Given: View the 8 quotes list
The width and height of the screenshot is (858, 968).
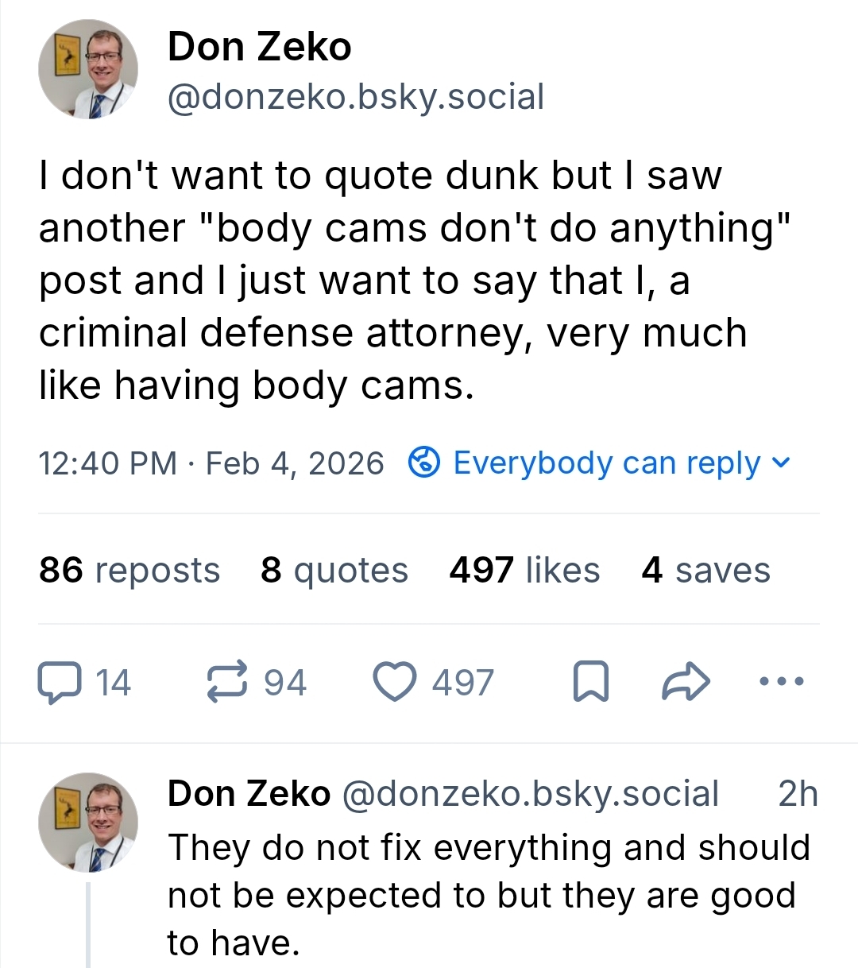Looking at the screenshot, I should click(x=334, y=570).
